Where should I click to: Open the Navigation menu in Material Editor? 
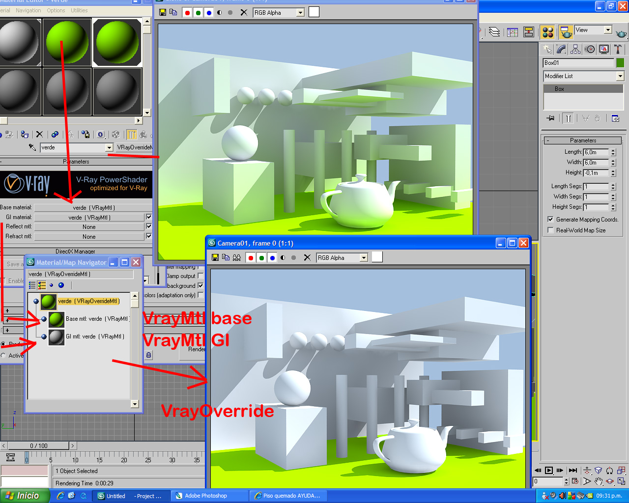click(28, 10)
